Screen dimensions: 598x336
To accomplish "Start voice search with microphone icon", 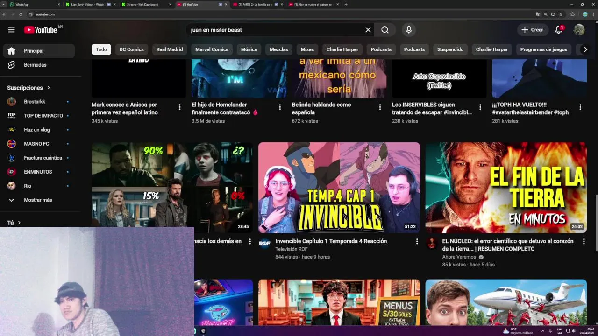I will 409,30.
